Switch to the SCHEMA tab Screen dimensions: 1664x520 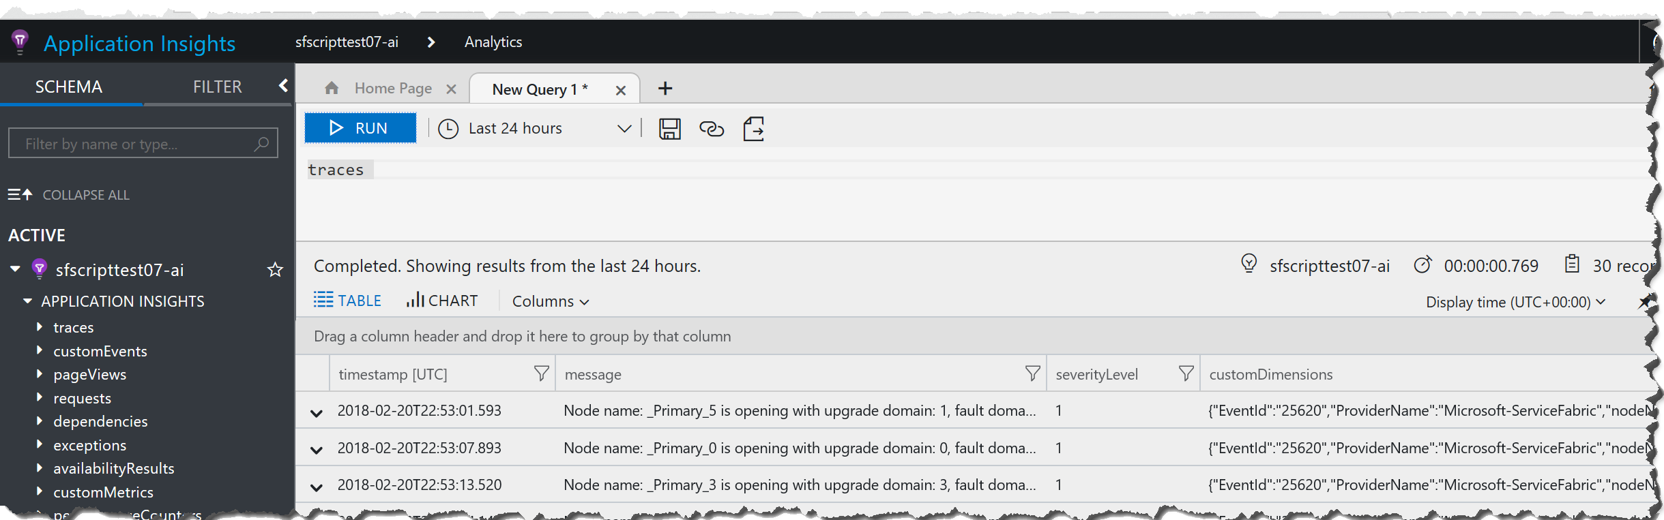point(69,87)
